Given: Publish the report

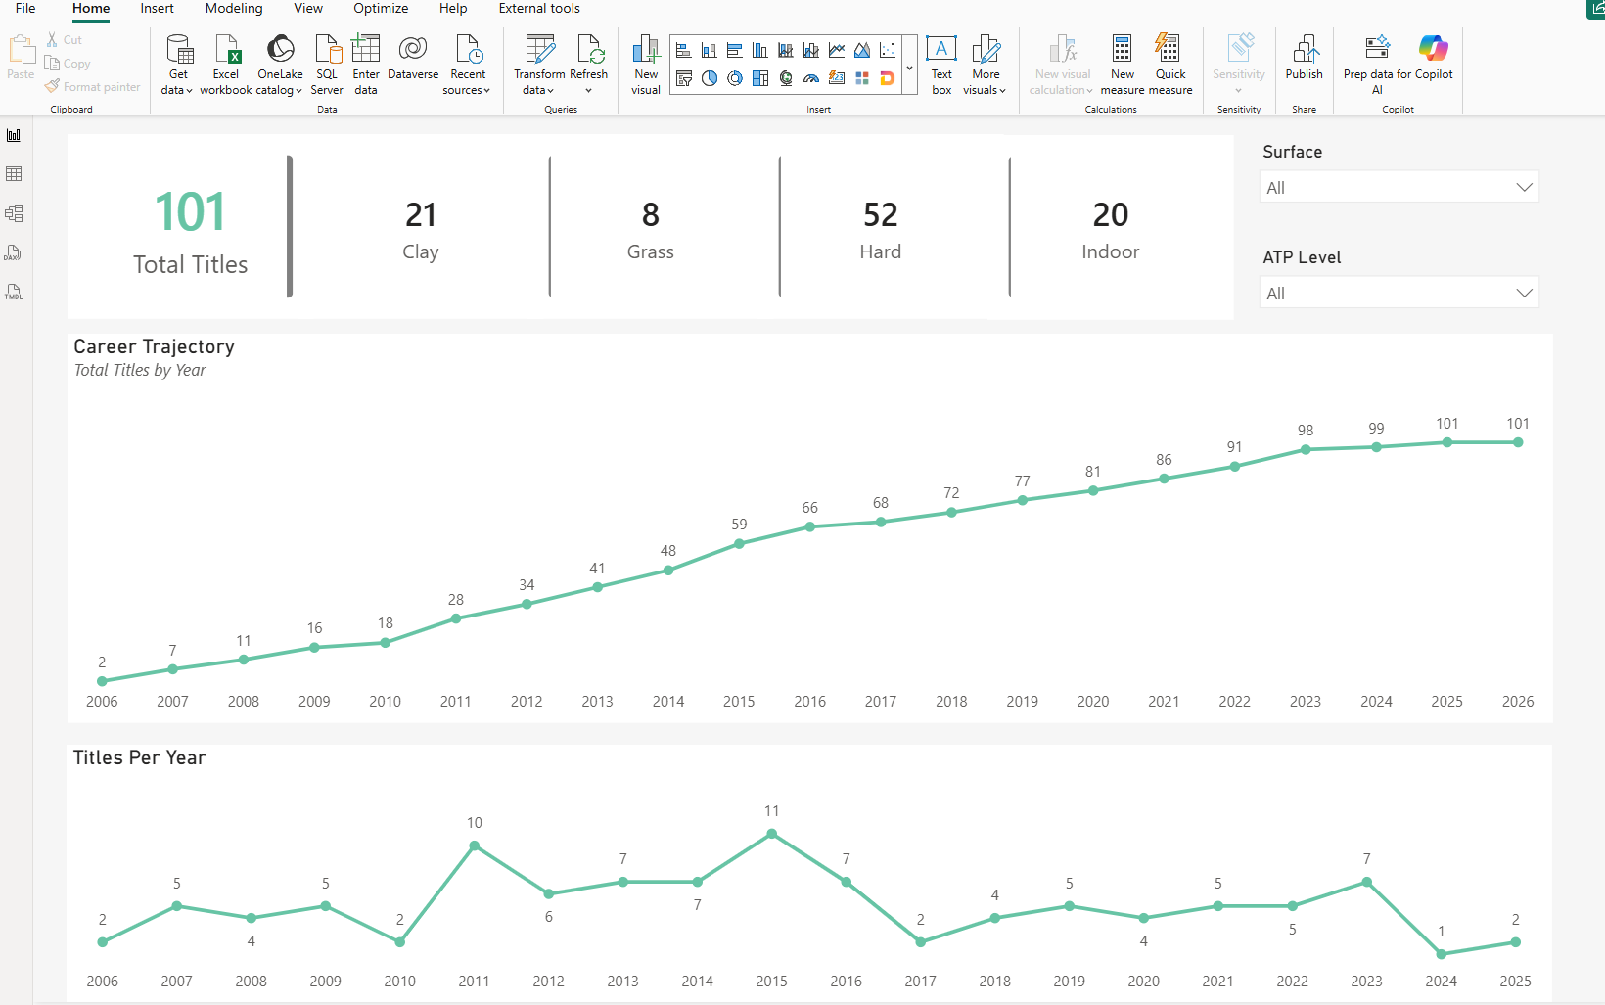Looking at the screenshot, I should point(1304,59).
